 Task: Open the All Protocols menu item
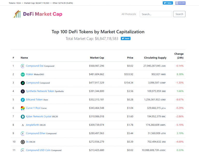[x=129, y=14]
